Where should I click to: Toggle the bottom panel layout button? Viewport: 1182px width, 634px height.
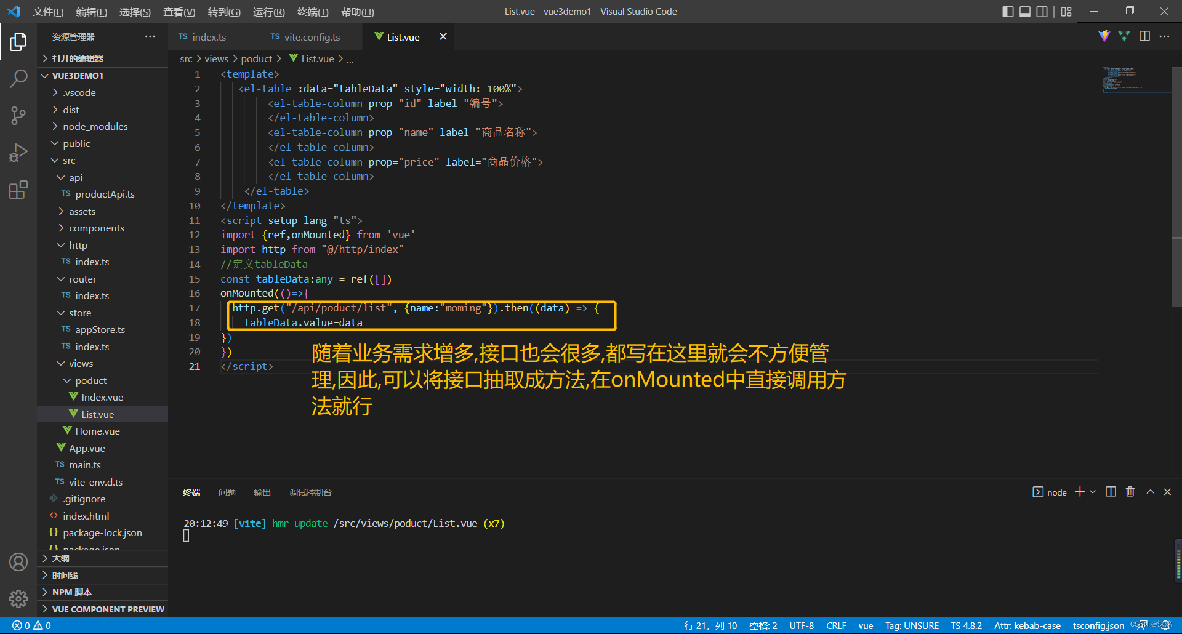coord(1025,12)
